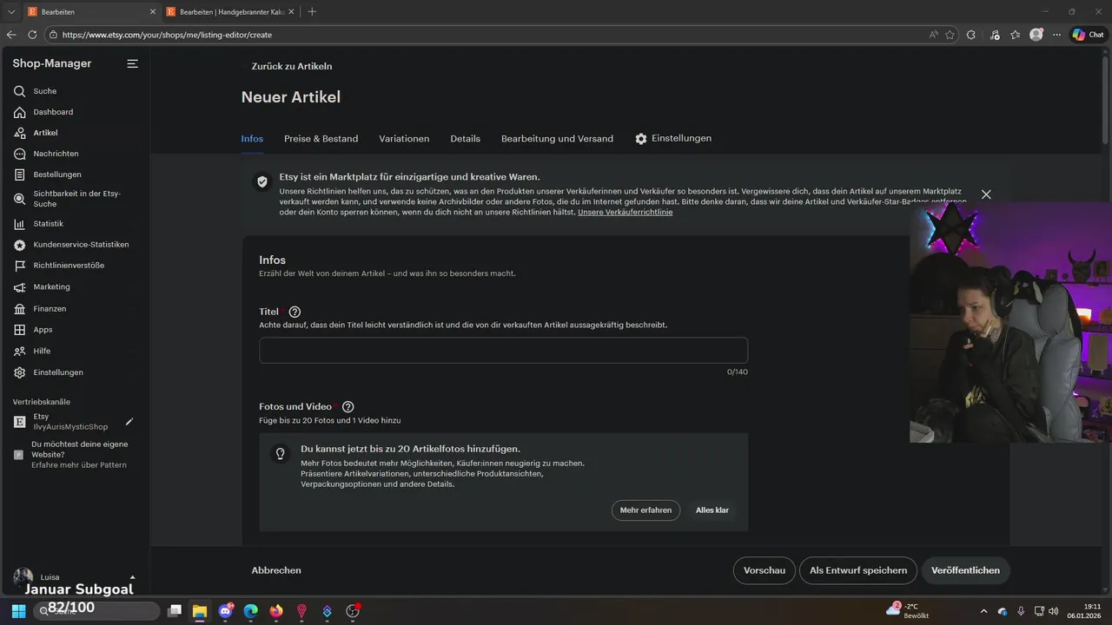
Task: Go to Dashboard in the sidebar
Action: coord(52,112)
